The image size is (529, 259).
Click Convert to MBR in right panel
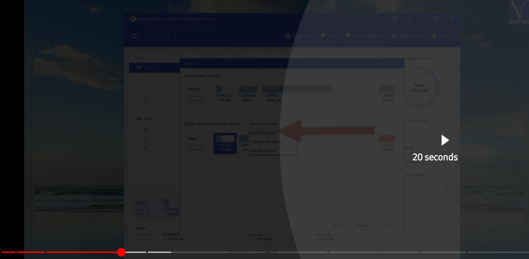click(414, 175)
